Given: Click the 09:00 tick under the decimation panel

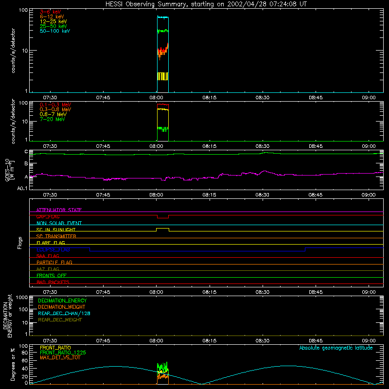Looking at the screenshot, I should coord(369,341).
